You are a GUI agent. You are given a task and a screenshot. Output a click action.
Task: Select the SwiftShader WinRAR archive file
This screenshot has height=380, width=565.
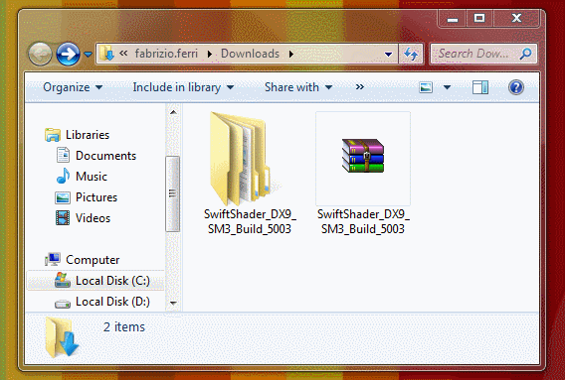pyautogui.click(x=363, y=173)
